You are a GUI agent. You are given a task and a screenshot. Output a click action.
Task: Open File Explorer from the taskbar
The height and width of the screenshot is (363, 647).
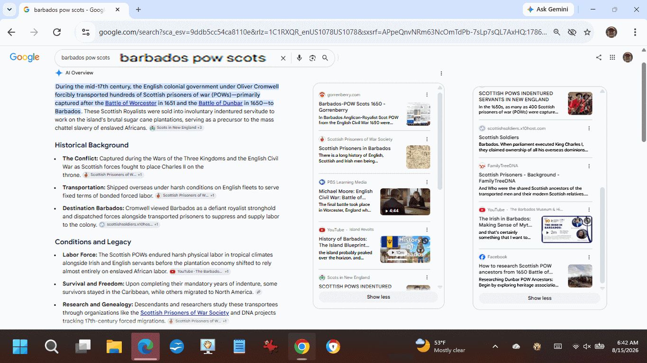click(114, 347)
